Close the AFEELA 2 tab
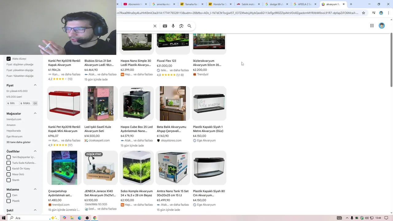This screenshot has height=221, width=393. click(315, 4)
